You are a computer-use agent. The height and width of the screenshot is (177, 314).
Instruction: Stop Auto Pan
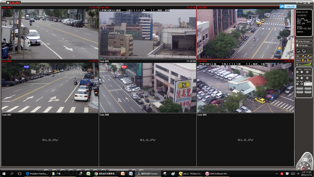pos(302,84)
